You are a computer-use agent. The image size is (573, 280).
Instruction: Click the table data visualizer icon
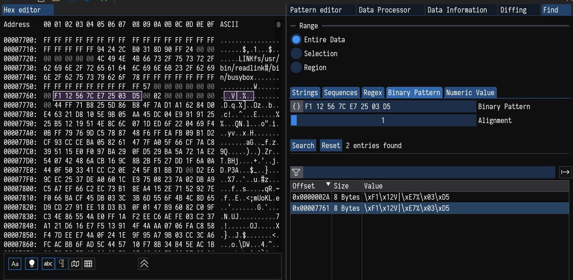[x=88, y=264]
